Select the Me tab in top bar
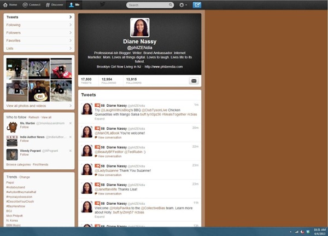This screenshot has width=328, height=236. click(74, 4)
